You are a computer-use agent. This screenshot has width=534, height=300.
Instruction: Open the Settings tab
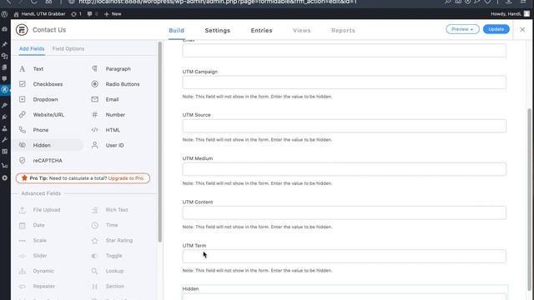pos(218,30)
